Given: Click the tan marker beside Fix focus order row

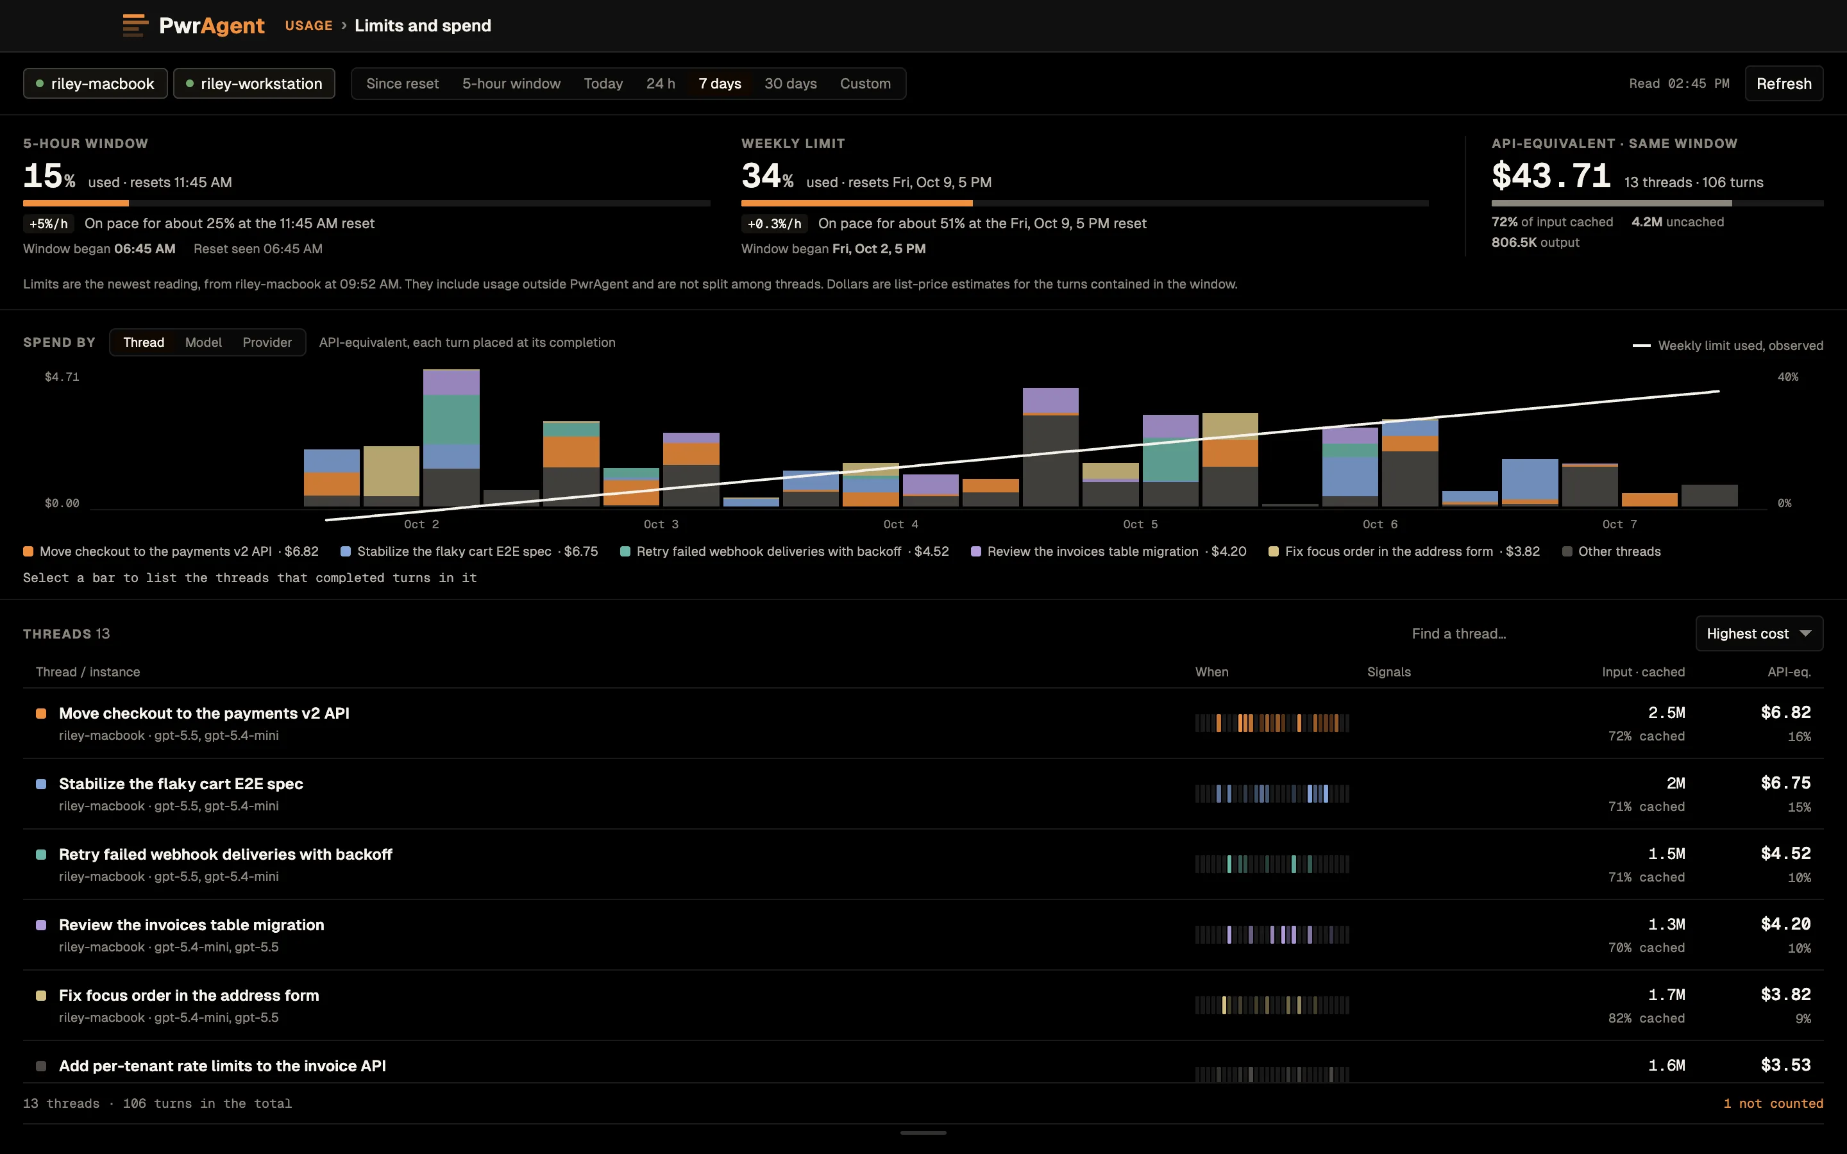Looking at the screenshot, I should pyautogui.click(x=41, y=995).
